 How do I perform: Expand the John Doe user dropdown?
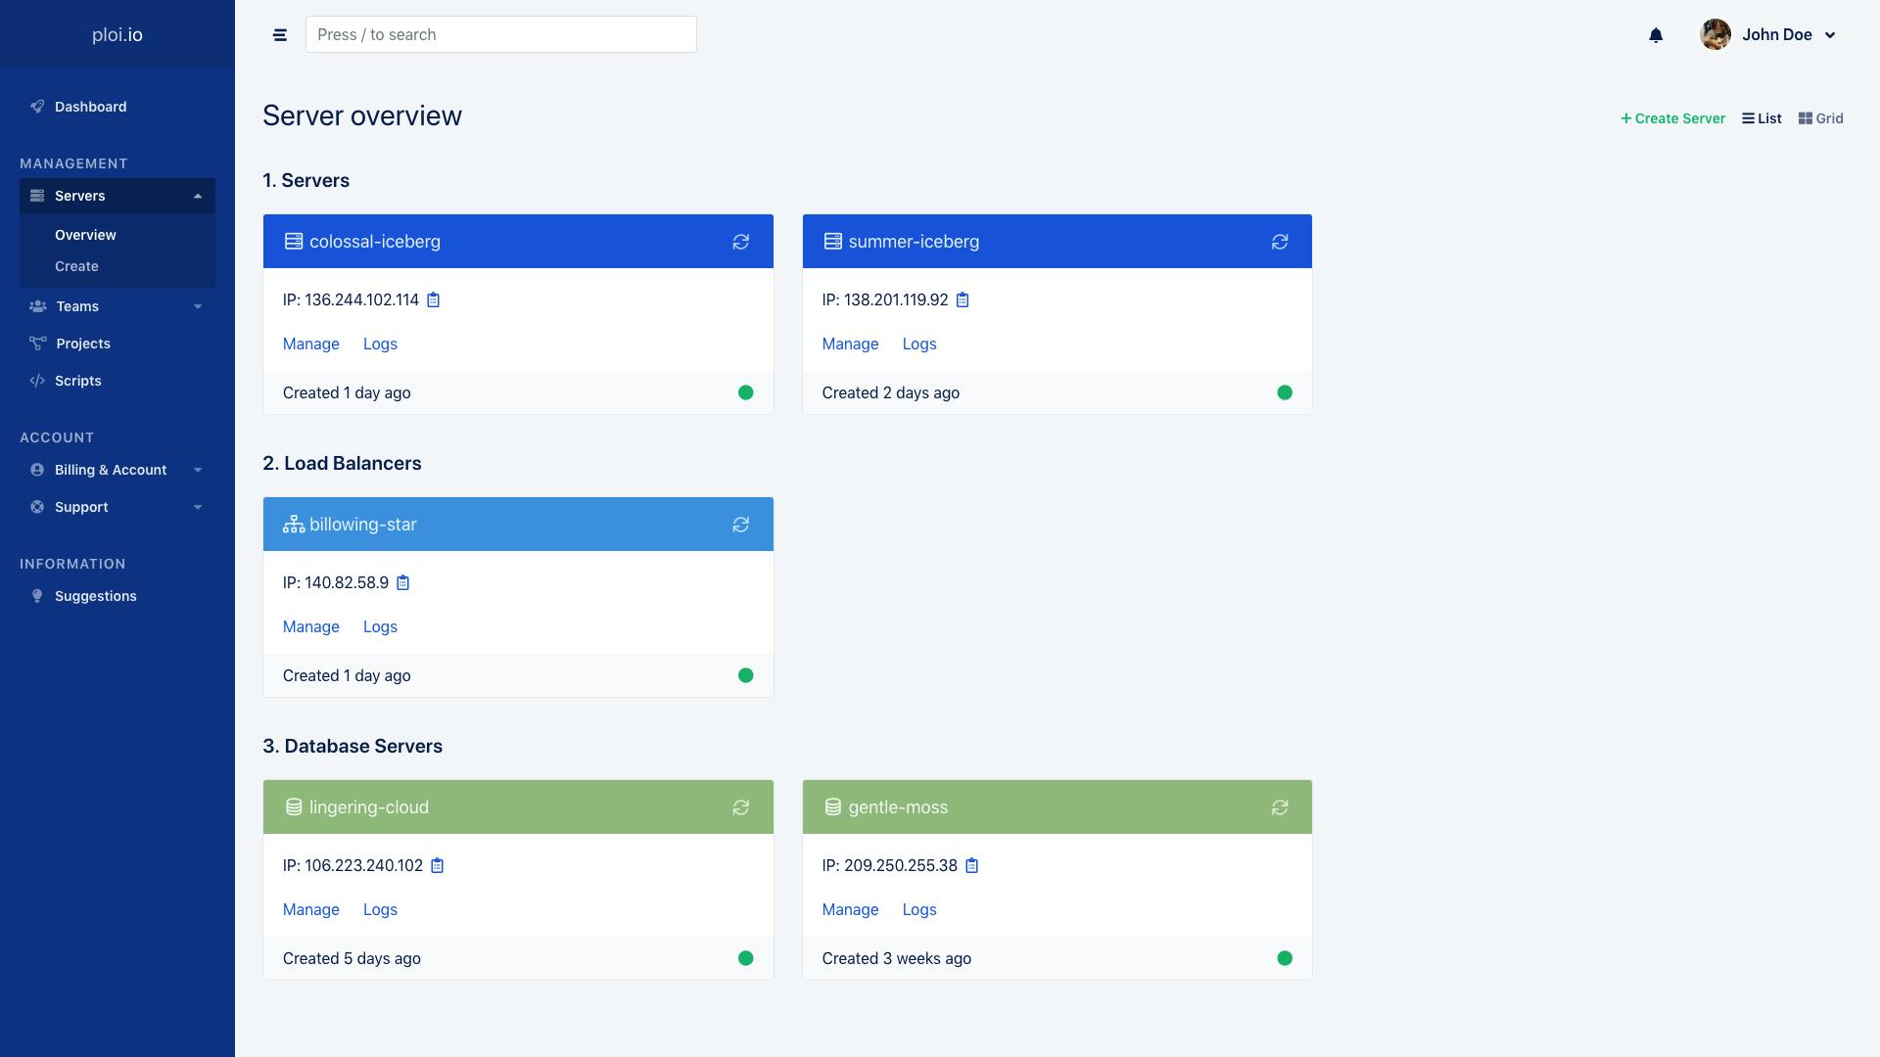click(1830, 35)
